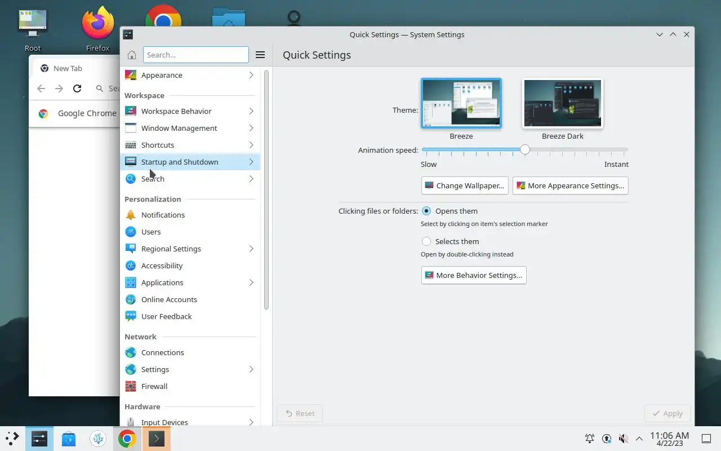Click the Notifications bell icon in sidebar

[131, 215]
